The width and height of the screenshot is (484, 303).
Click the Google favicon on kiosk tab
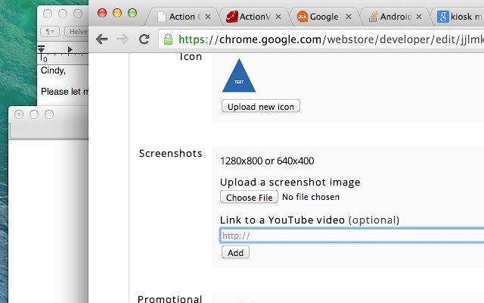coord(442,17)
